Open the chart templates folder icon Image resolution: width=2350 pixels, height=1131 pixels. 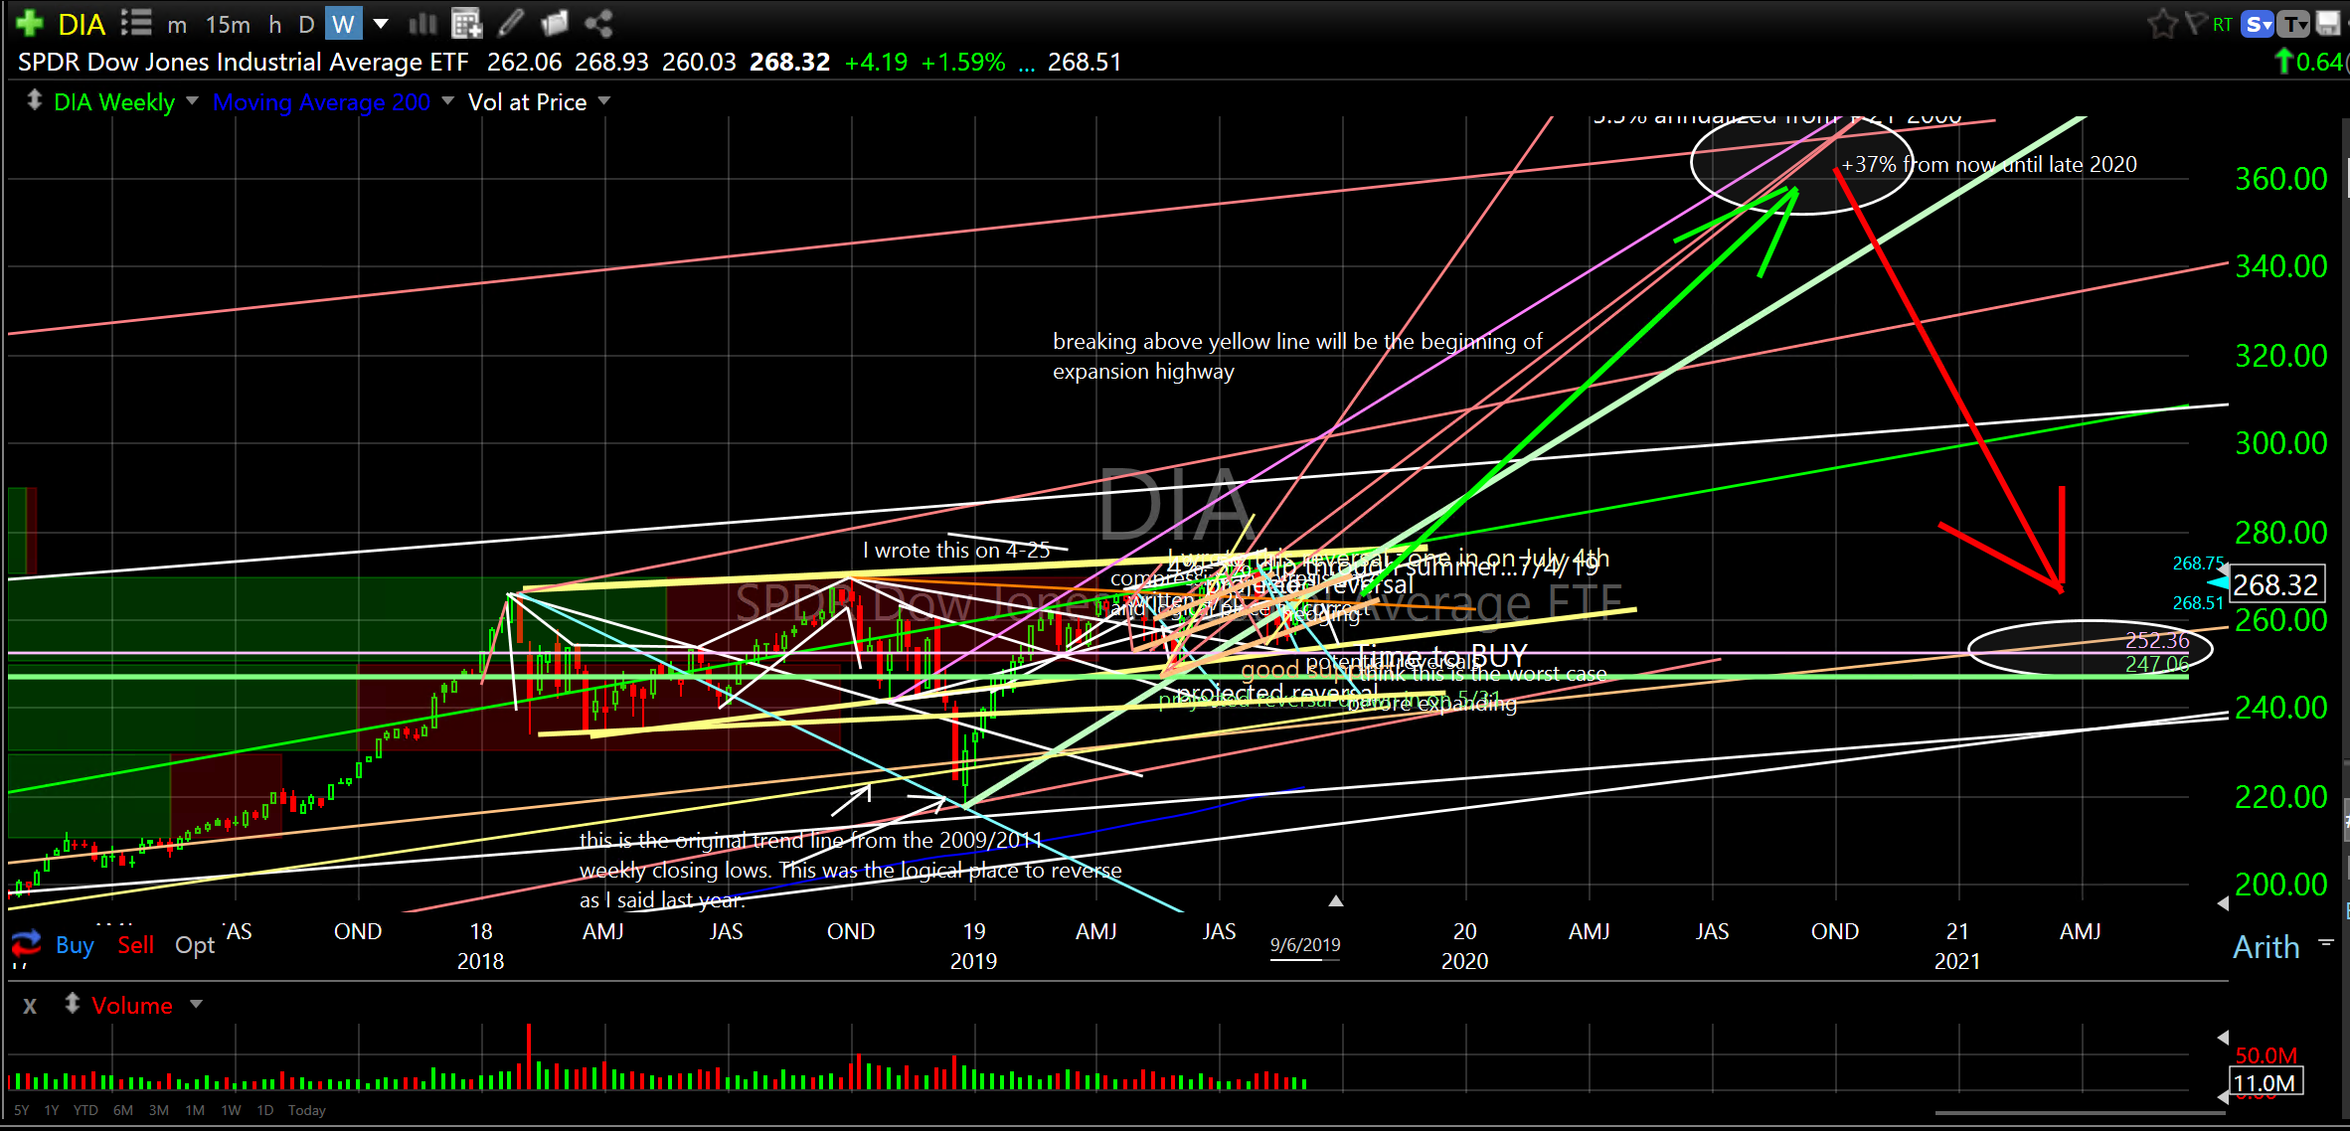tap(555, 23)
